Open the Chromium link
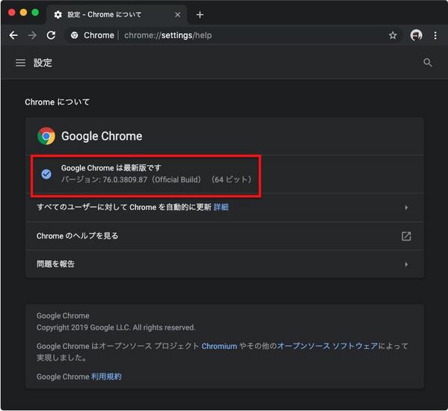The width and height of the screenshot is (448, 411). (x=219, y=346)
